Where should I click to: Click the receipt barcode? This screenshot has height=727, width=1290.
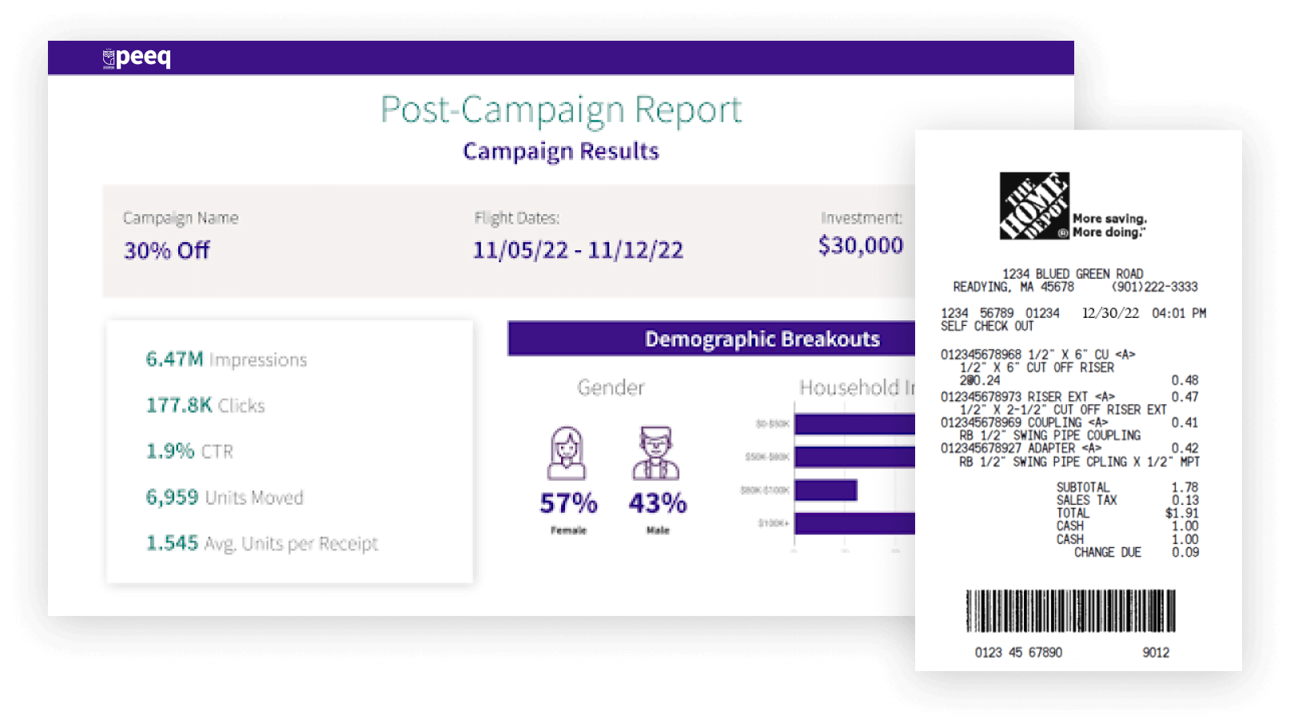(1070, 611)
